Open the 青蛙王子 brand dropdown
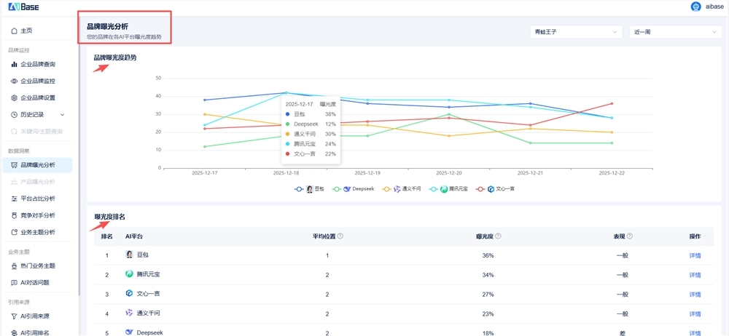729x336 pixels. tap(576, 32)
